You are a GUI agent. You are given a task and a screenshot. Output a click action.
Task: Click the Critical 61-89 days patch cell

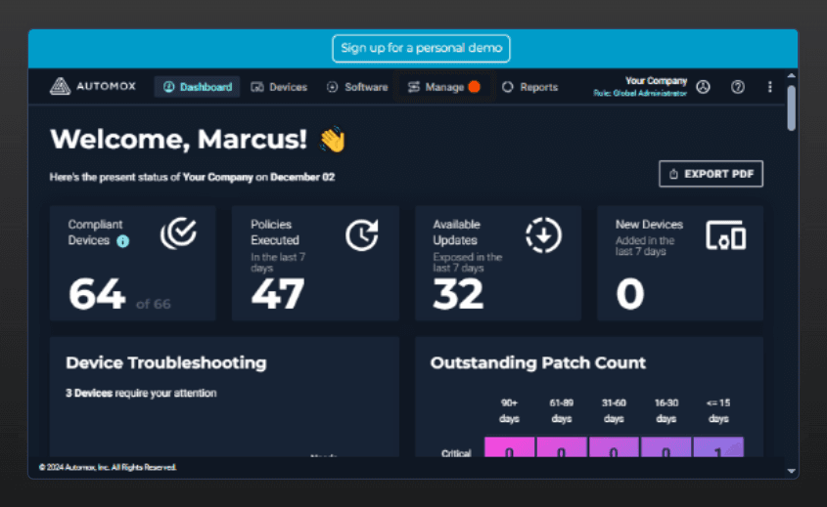click(561, 447)
